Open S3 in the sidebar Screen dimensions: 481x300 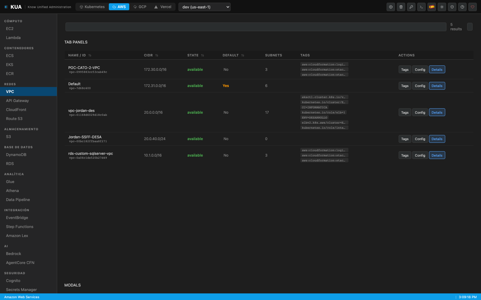29,137
